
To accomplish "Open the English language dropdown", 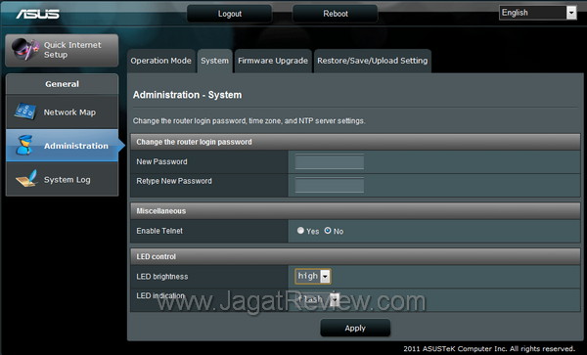I will click(537, 13).
